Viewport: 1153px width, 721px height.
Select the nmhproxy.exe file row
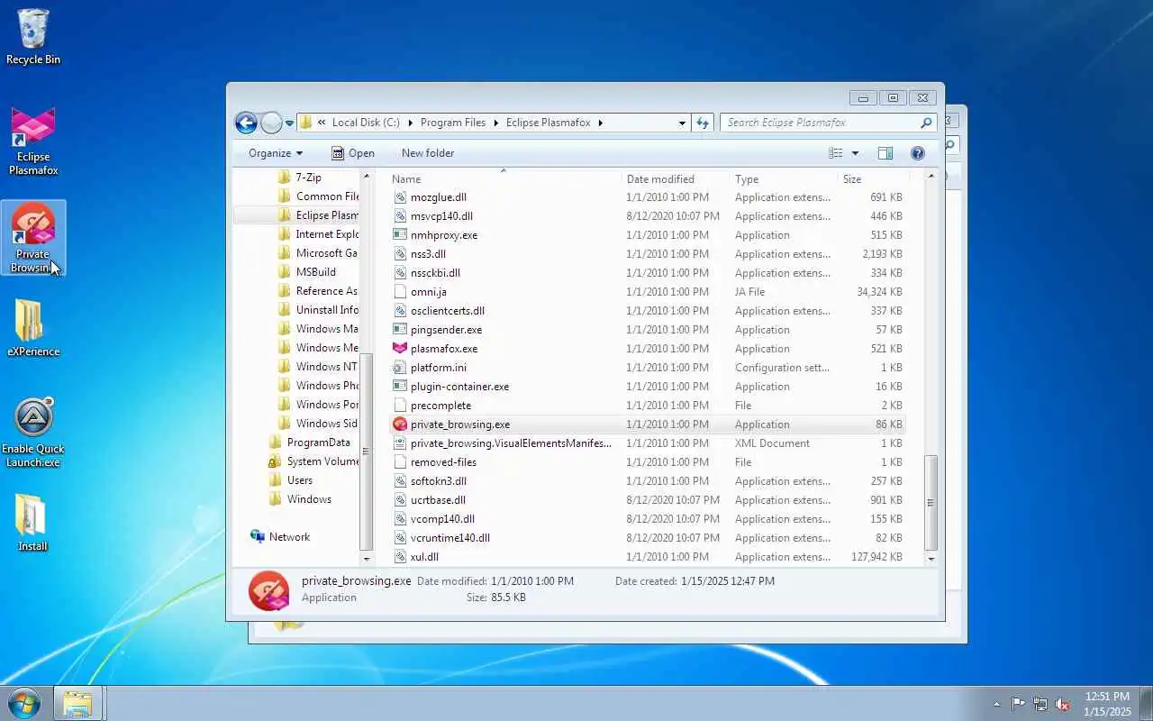pyautogui.click(x=647, y=235)
